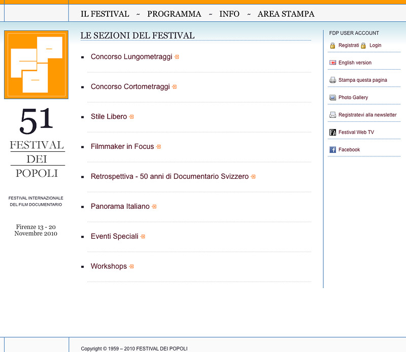Image resolution: width=406 pixels, height=352 pixels.
Task: Click the 51 Festival dei Popoli title
Action: [x=37, y=143]
